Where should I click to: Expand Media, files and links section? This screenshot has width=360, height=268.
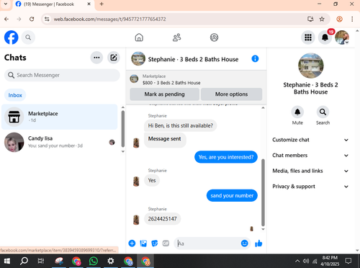310,171
